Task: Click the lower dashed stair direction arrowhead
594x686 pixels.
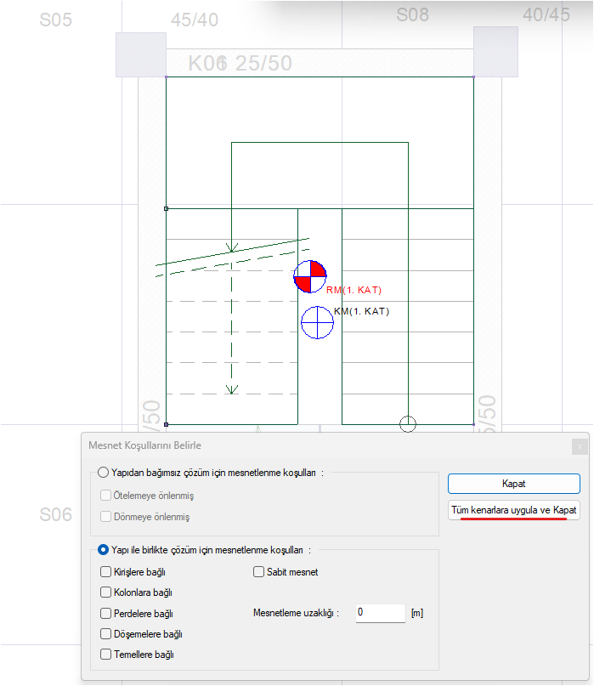Action: pyautogui.click(x=231, y=388)
